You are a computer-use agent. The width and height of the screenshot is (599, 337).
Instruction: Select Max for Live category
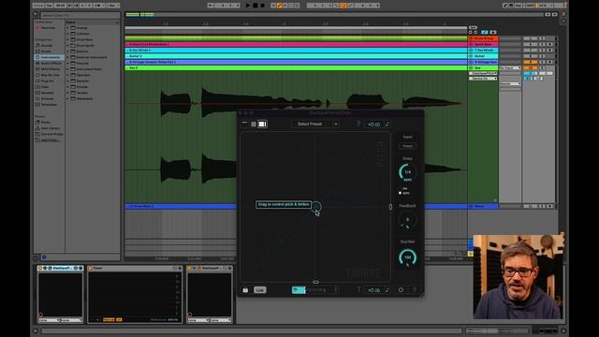click(x=50, y=75)
